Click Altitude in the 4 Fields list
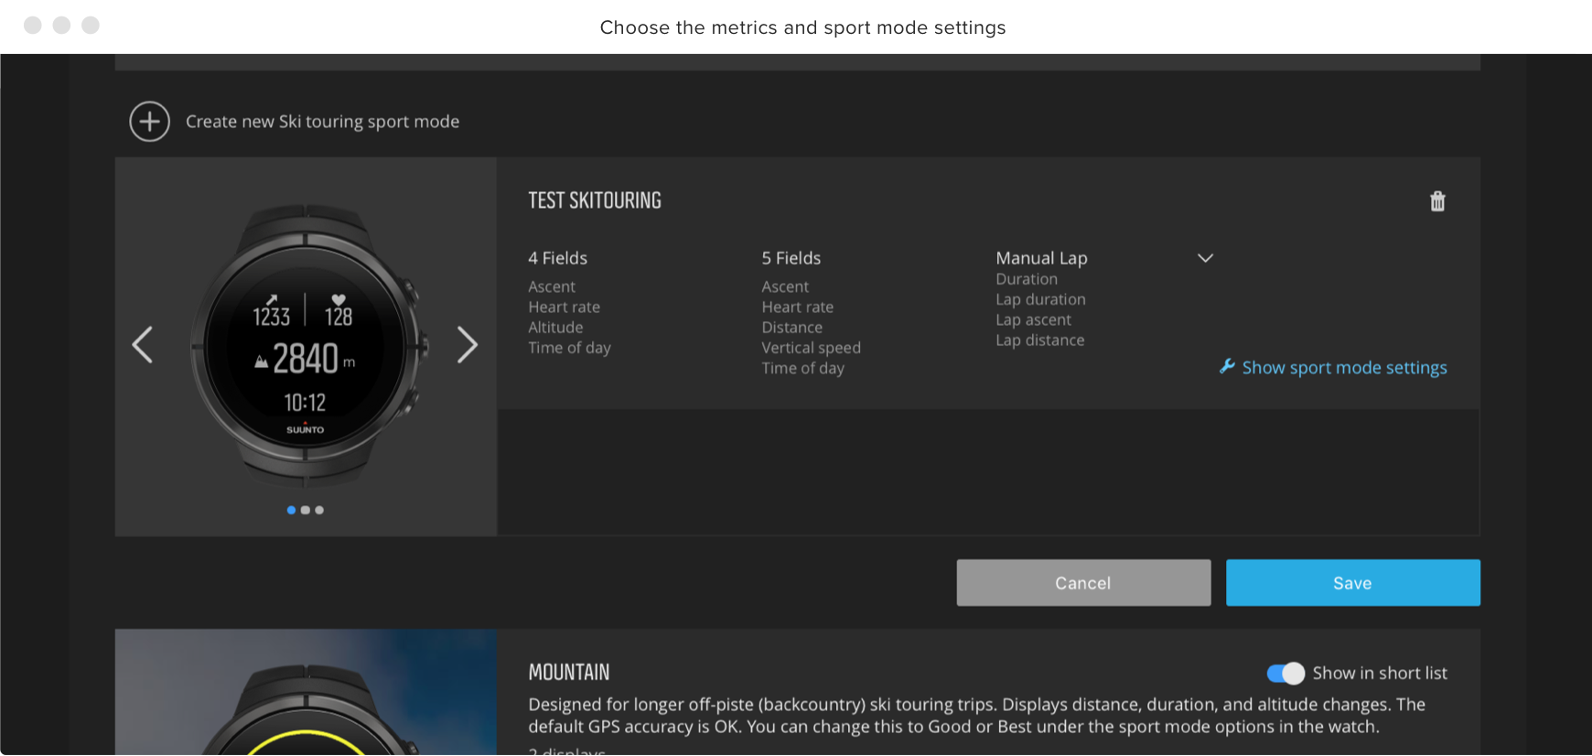The height and width of the screenshot is (756, 1592). [x=555, y=328]
